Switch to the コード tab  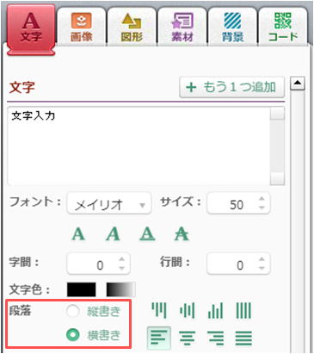coord(283,27)
